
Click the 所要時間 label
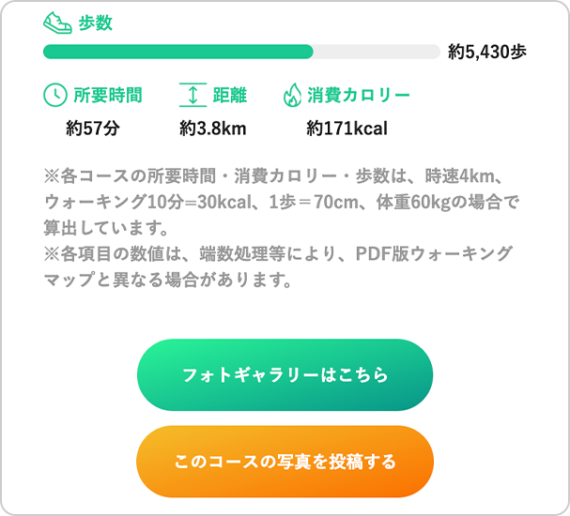point(108,95)
